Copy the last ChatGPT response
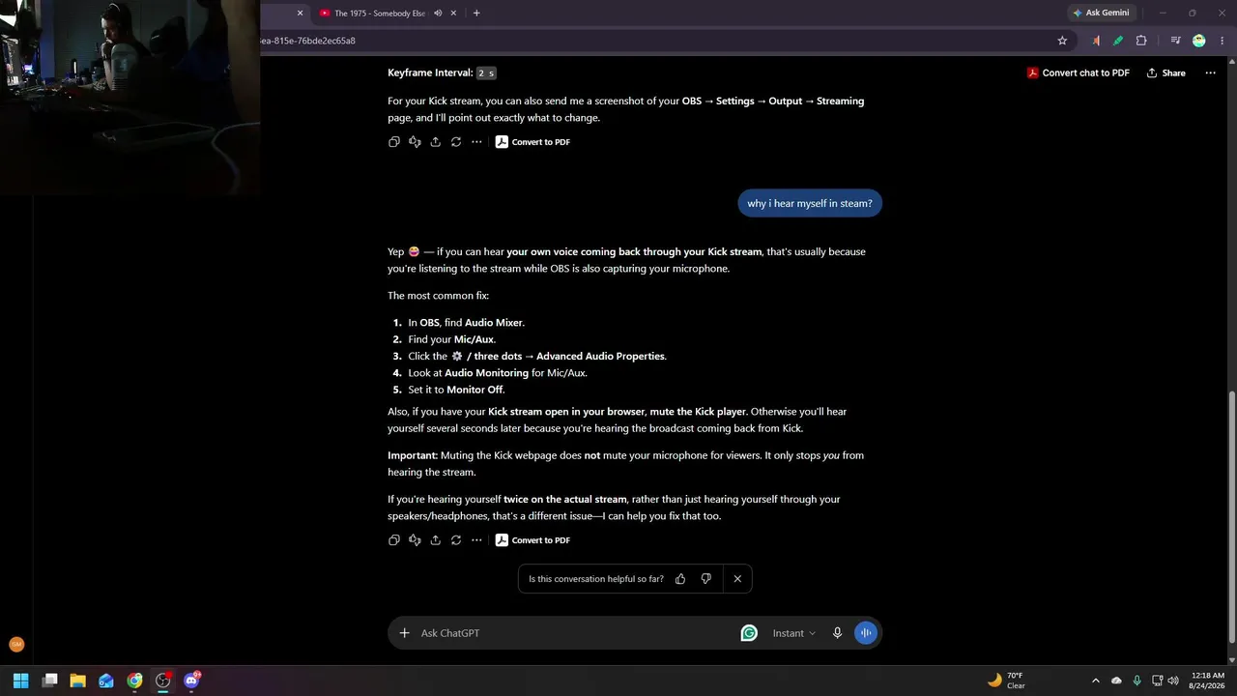This screenshot has height=696, width=1237. (394, 540)
